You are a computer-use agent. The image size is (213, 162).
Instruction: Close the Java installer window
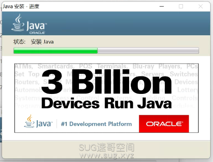coord(201,6)
